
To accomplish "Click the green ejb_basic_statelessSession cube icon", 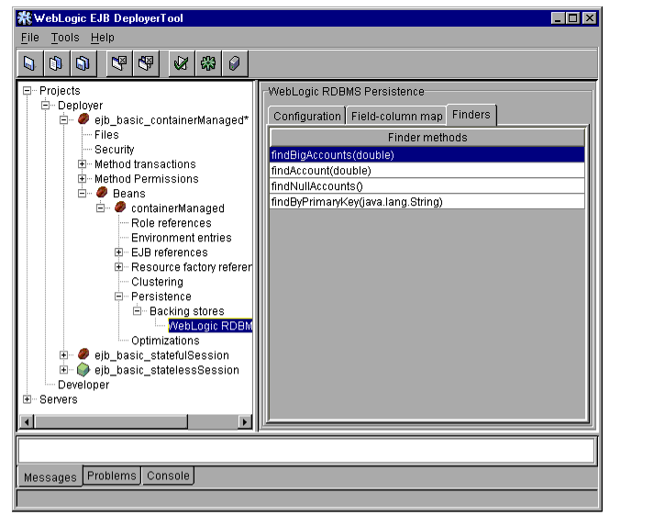I will tap(83, 369).
